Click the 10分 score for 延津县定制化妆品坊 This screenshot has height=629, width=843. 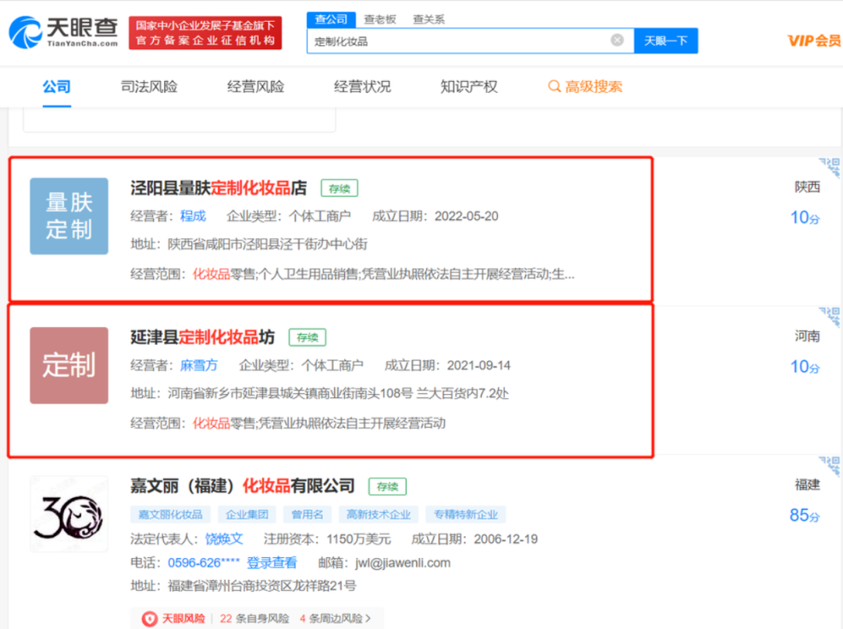point(805,368)
